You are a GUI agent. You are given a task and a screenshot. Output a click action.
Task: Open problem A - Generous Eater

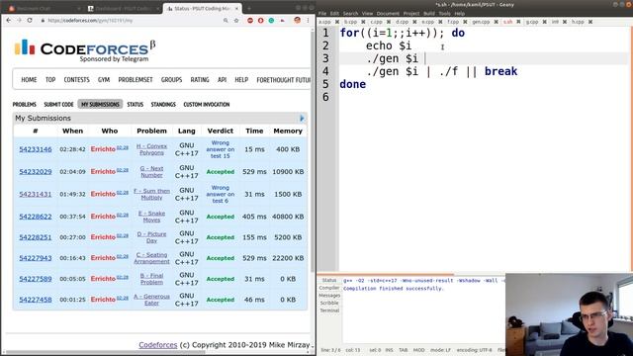151,300
